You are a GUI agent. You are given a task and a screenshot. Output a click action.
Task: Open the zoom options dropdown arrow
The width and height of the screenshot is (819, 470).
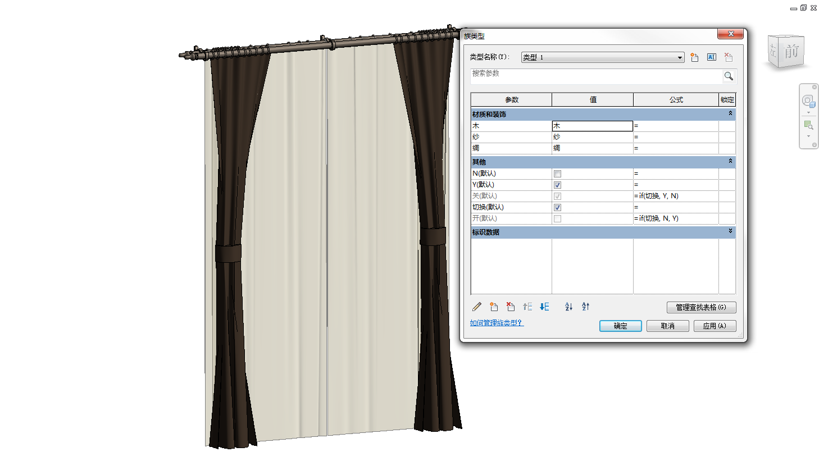808,136
